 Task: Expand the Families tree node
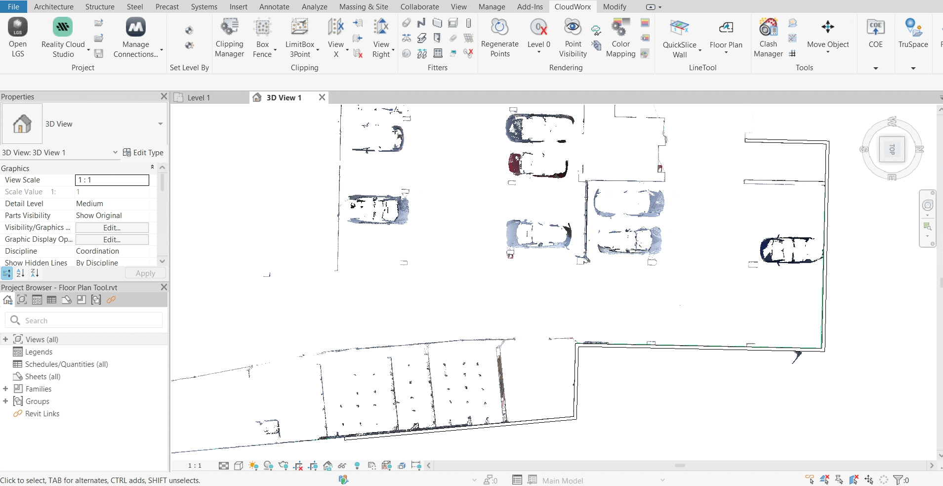click(x=5, y=389)
